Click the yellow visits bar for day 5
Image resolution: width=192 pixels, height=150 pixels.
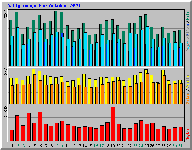(33, 86)
